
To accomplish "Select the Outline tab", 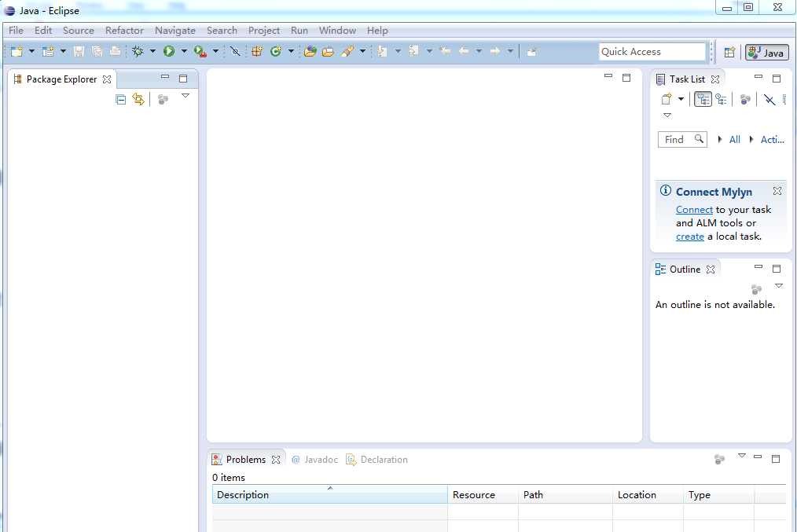I will coord(685,270).
